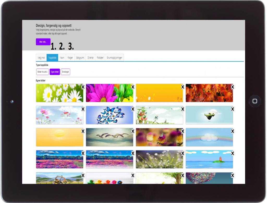Click the purple 'Mer info...' button
Viewport: 267px width, 203px height.
point(43,42)
